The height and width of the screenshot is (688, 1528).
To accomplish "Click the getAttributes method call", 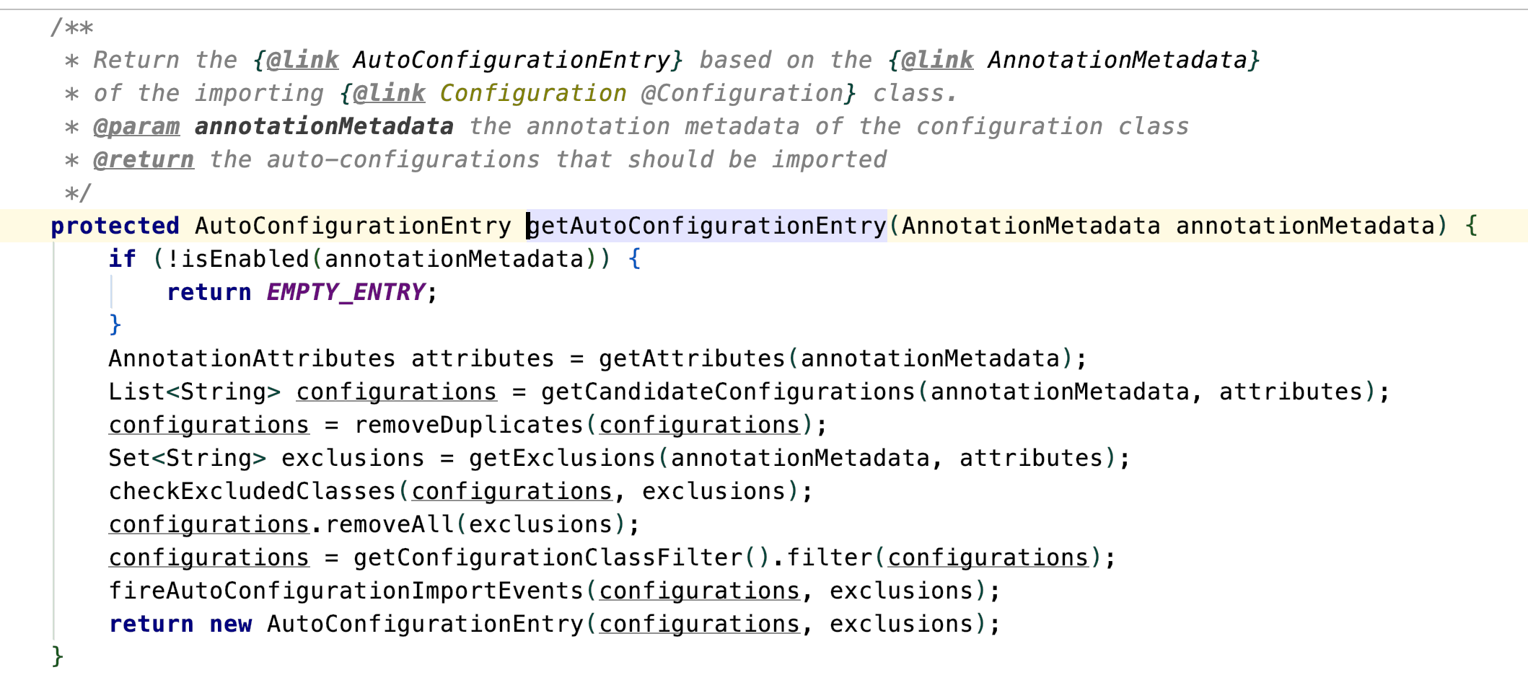I will [692, 358].
